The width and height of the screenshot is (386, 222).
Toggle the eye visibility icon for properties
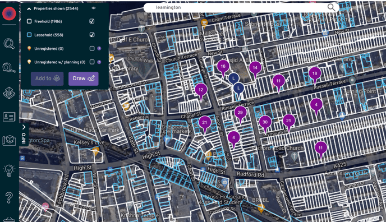(x=94, y=8)
